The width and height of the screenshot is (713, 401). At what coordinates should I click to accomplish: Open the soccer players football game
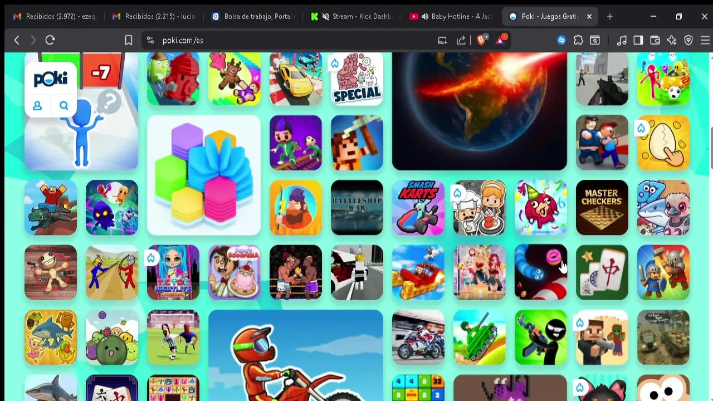[173, 338]
